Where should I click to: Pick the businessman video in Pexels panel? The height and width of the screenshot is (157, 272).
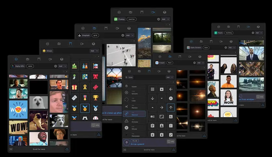252,54
